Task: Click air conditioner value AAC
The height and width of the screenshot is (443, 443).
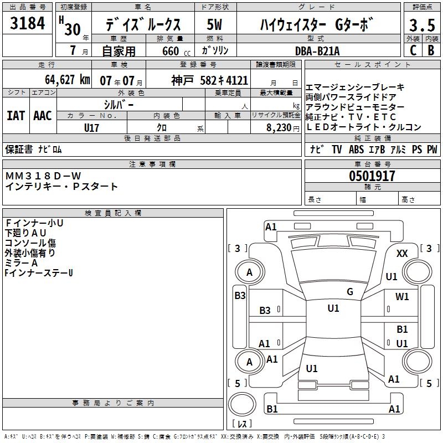Action: pos(43,116)
